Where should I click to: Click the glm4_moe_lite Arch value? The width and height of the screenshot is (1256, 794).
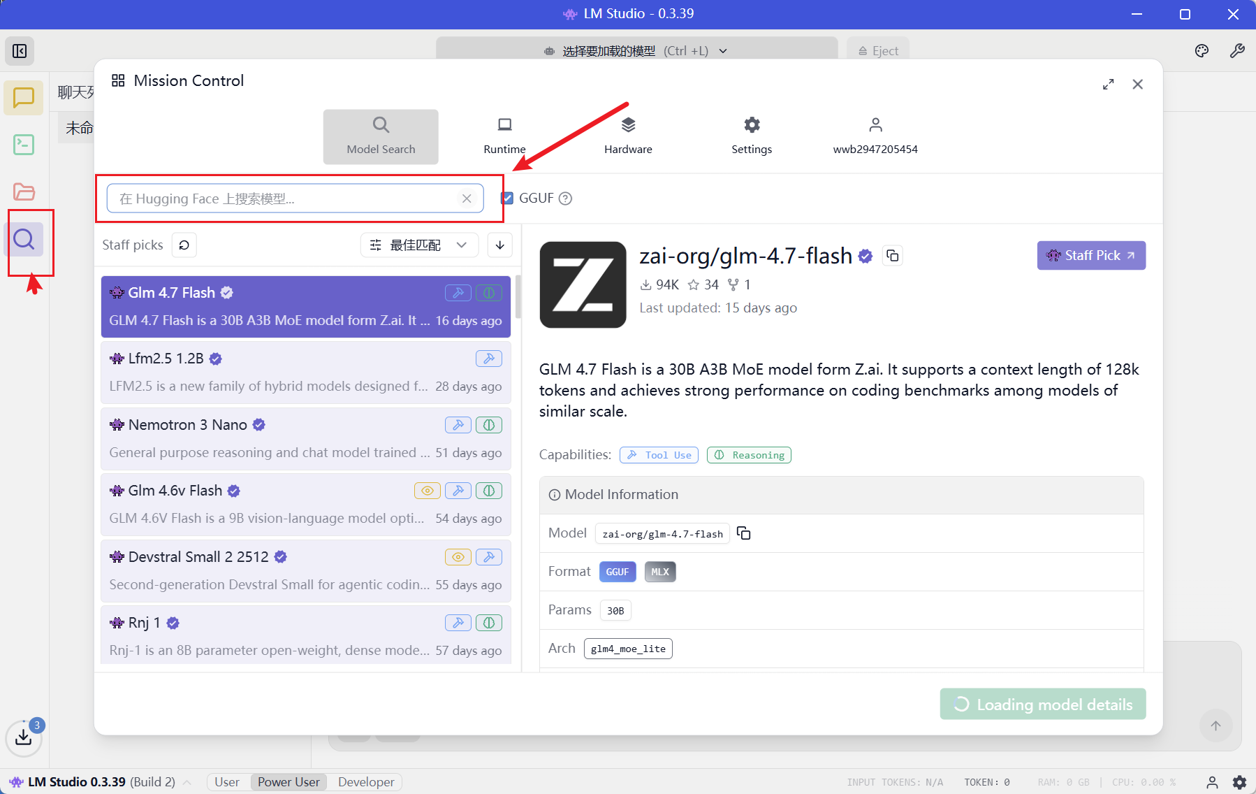click(628, 649)
